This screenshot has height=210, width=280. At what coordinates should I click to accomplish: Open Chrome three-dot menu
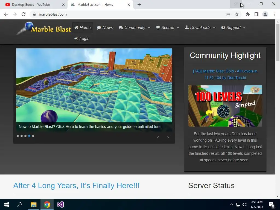[274, 14]
